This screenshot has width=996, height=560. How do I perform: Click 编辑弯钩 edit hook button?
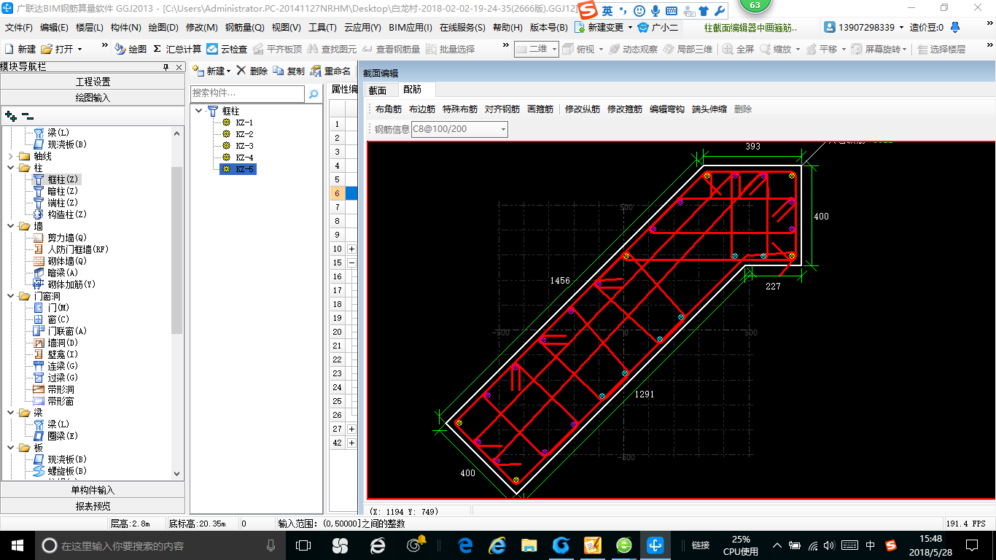click(x=667, y=109)
